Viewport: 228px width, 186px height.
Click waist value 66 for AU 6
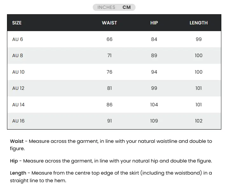110,39
